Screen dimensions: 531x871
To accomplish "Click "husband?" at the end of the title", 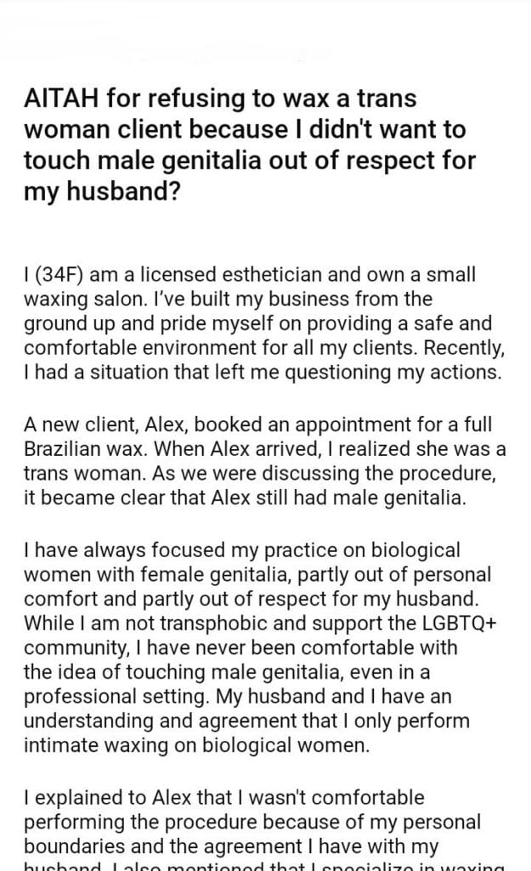I will (x=103, y=192).
